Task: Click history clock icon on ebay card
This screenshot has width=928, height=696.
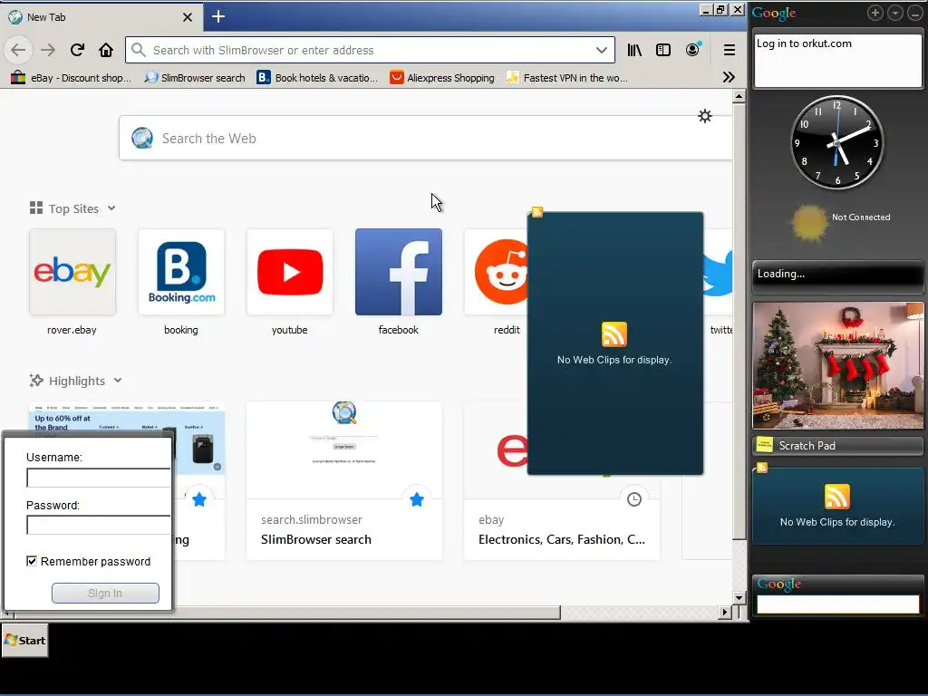Action: 633,499
